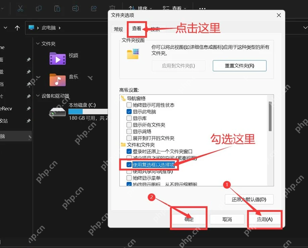308x248 pixels.
Task: Select the 本地磁盘 (C:) drive icon
Action: pyautogui.click(x=58, y=112)
